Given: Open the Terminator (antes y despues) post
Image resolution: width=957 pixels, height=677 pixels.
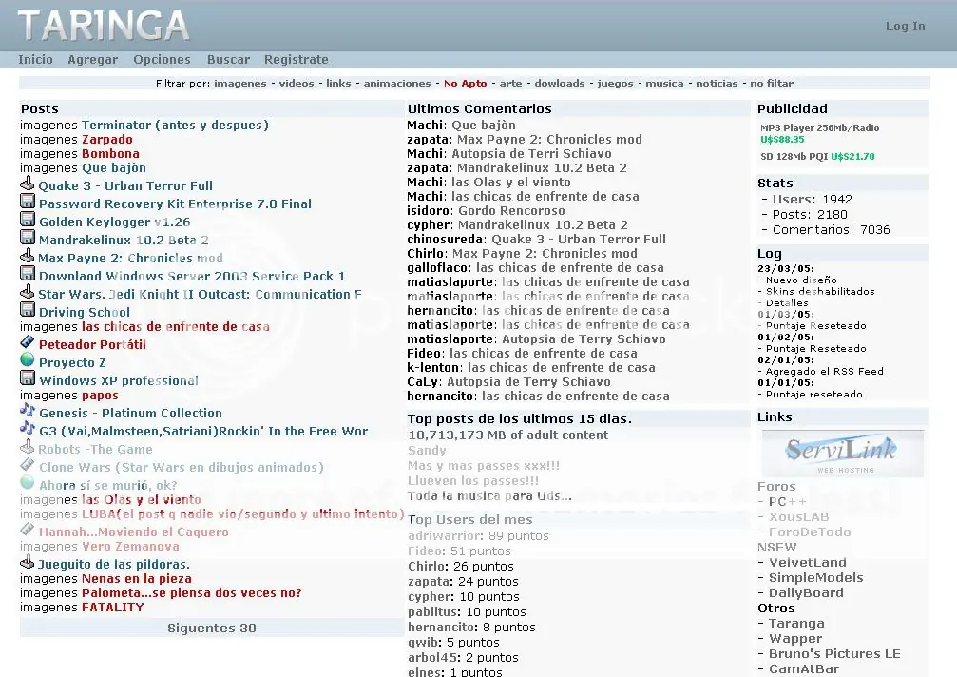Looking at the screenshot, I should [175, 126].
